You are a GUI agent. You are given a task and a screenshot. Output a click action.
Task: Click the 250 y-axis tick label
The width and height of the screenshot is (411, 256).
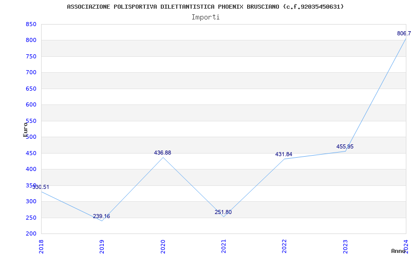coord(31,218)
